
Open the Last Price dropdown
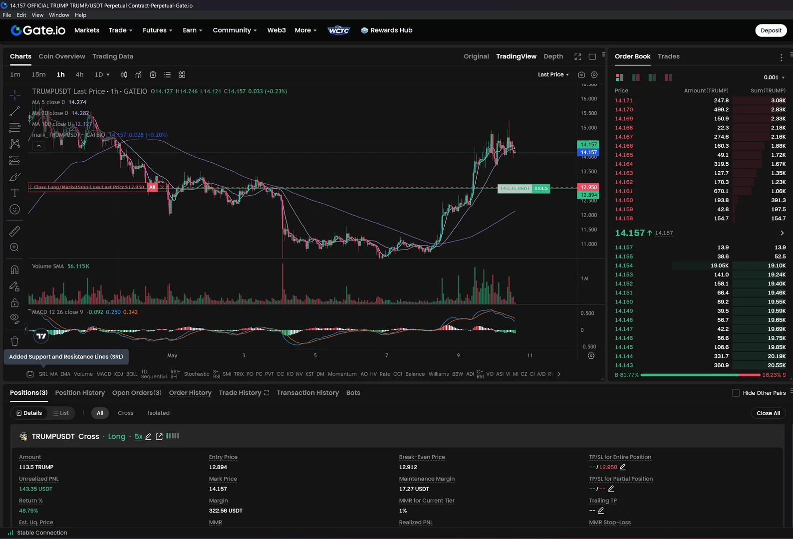tap(553, 75)
